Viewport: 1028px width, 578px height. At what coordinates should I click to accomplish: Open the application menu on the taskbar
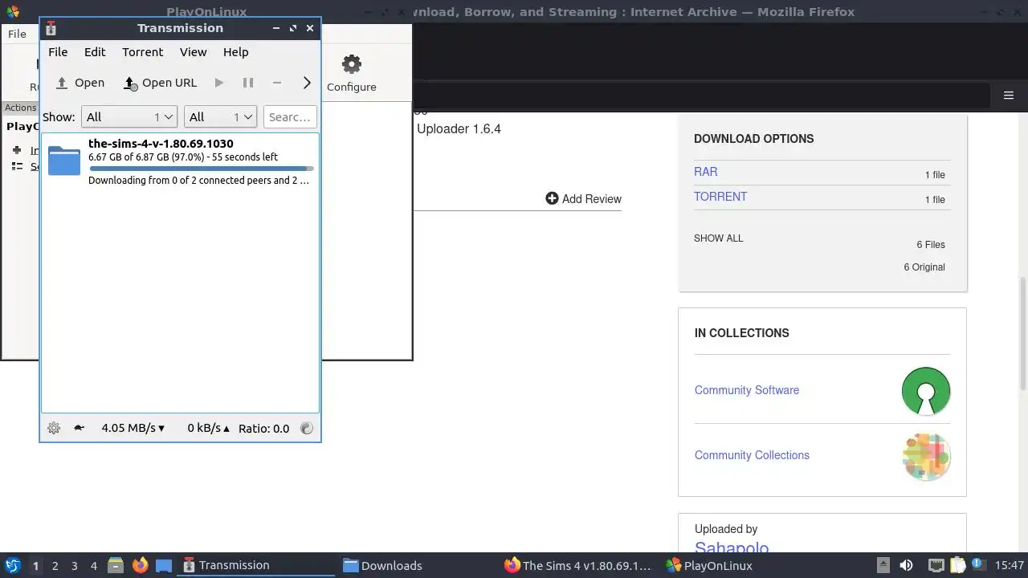click(x=12, y=565)
